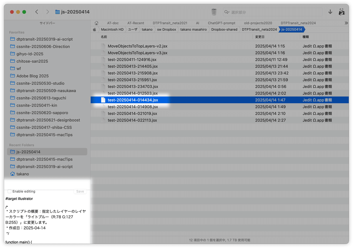Click the back navigation chevron
This screenshot has width=353, height=248.
point(36,12)
